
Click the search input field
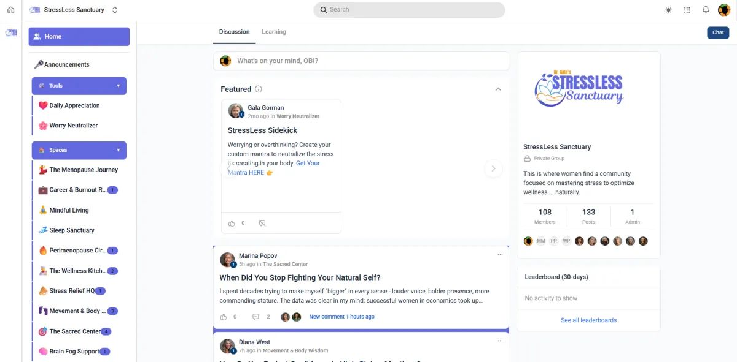(409, 10)
